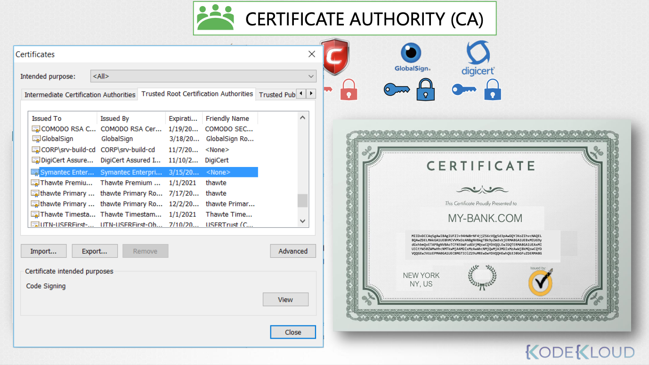Click the padlock under GlobalSign

[x=425, y=89]
